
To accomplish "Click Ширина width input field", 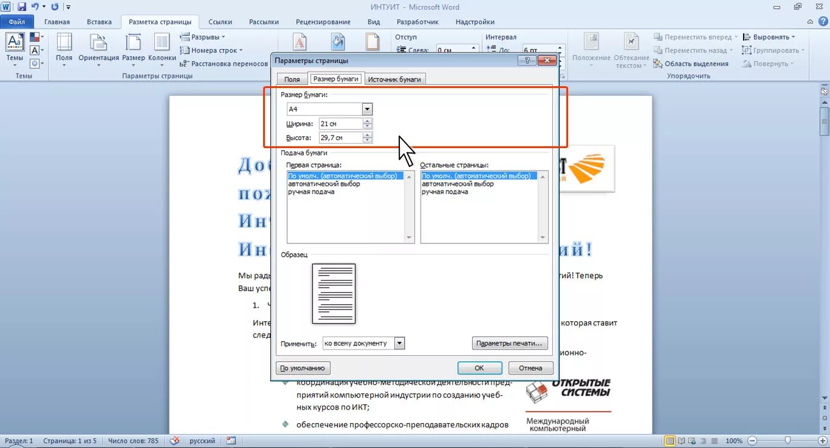I will pos(340,124).
